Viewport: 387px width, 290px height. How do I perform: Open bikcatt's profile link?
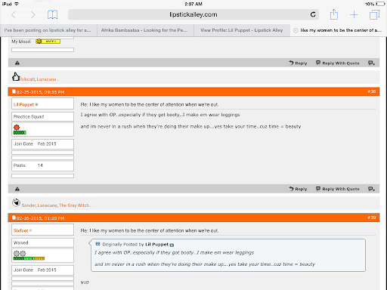pos(28,79)
